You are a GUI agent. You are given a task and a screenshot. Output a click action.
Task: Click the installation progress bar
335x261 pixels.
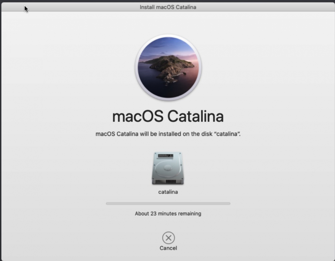pos(168,204)
